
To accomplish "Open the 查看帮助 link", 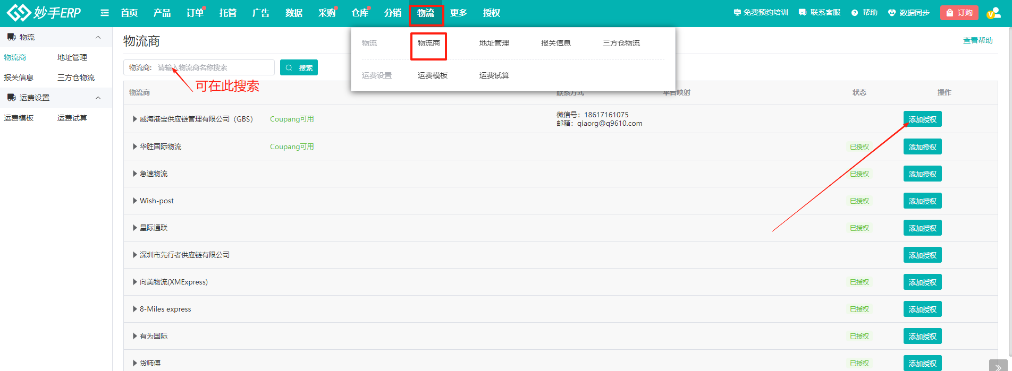I will [977, 40].
